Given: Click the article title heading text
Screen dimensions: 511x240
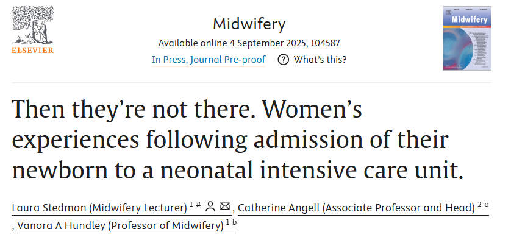Looking at the screenshot, I should (x=238, y=140).
